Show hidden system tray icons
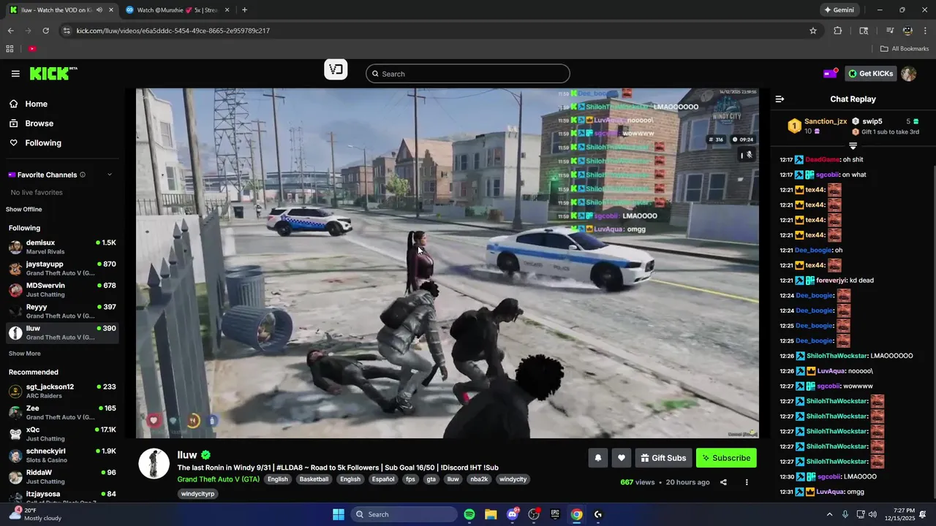This screenshot has height=526, width=936. click(829, 514)
